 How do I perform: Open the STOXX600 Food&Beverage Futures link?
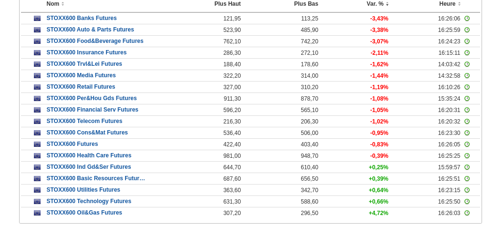[95, 41]
